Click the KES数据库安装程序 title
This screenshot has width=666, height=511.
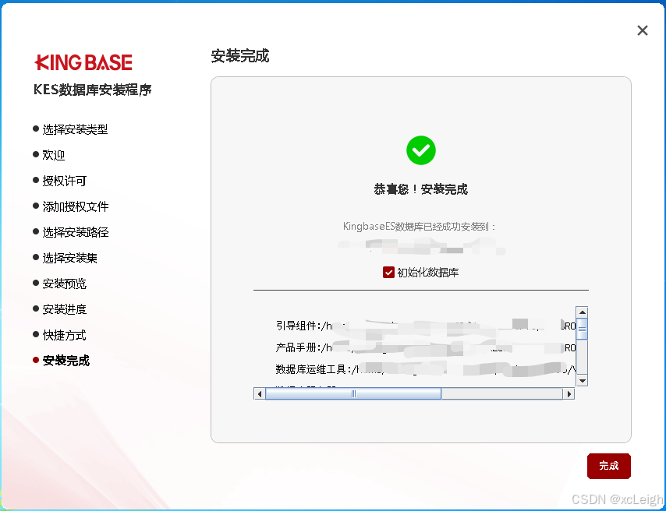(x=93, y=90)
